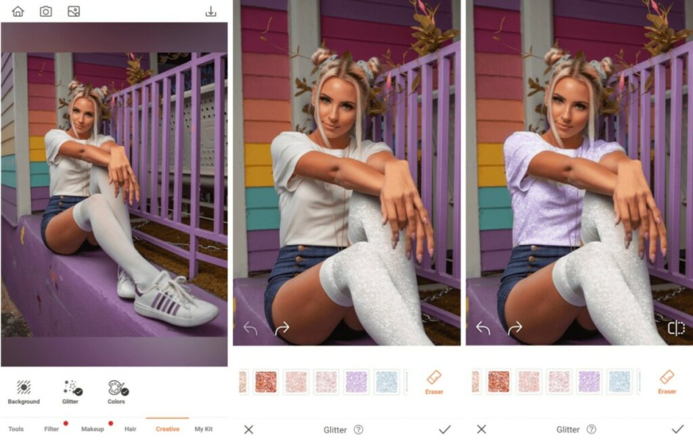
Task: Select Eraser in middle panel
Action: pos(434,383)
